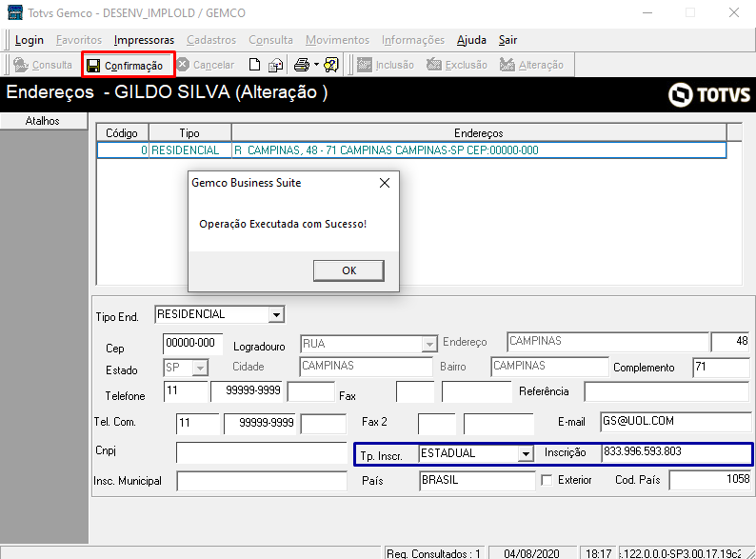Click the Inscrição field 833.996.593.803
The height and width of the screenshot is (559, 756).
coord(676,452)
